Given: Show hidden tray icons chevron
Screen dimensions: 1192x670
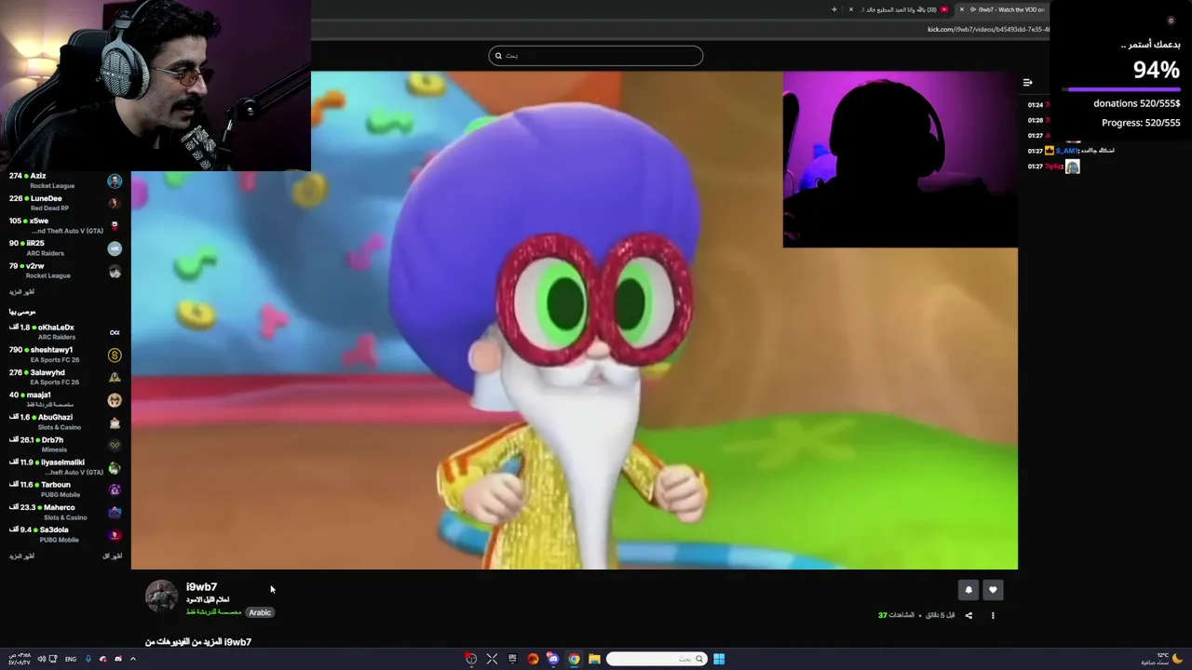Looking at the screenshot, I should point(132,659).
